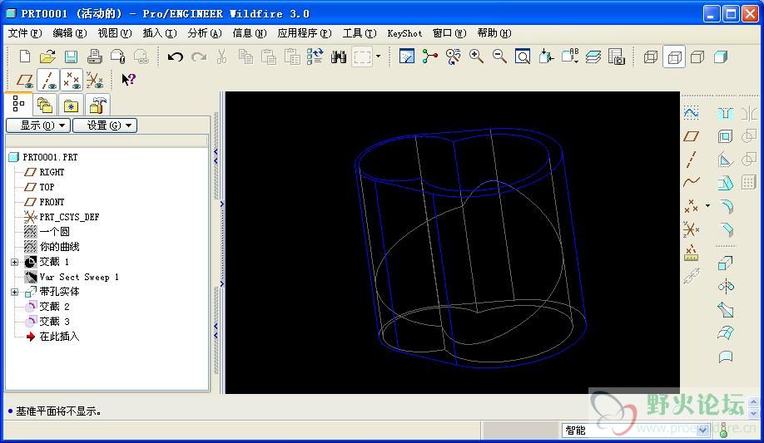The image size is (764, 443).
Task: Switch to shaded display mode
Action: coord(721,57)
